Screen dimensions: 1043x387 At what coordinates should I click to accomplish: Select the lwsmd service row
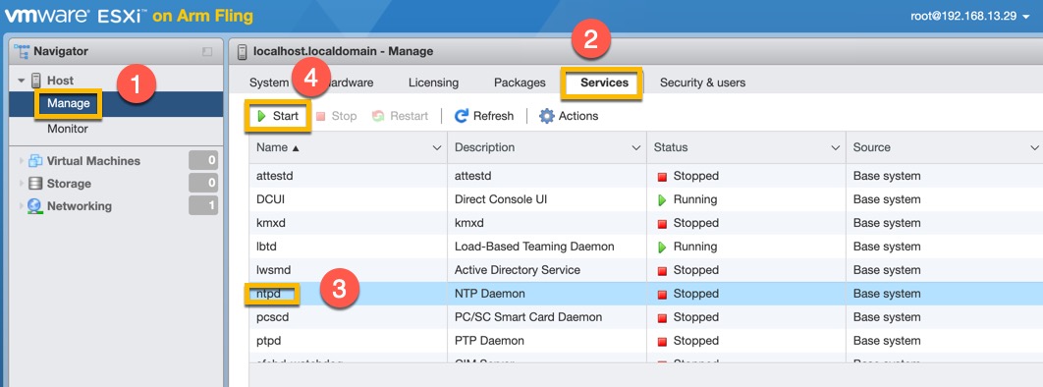point(646,270)
